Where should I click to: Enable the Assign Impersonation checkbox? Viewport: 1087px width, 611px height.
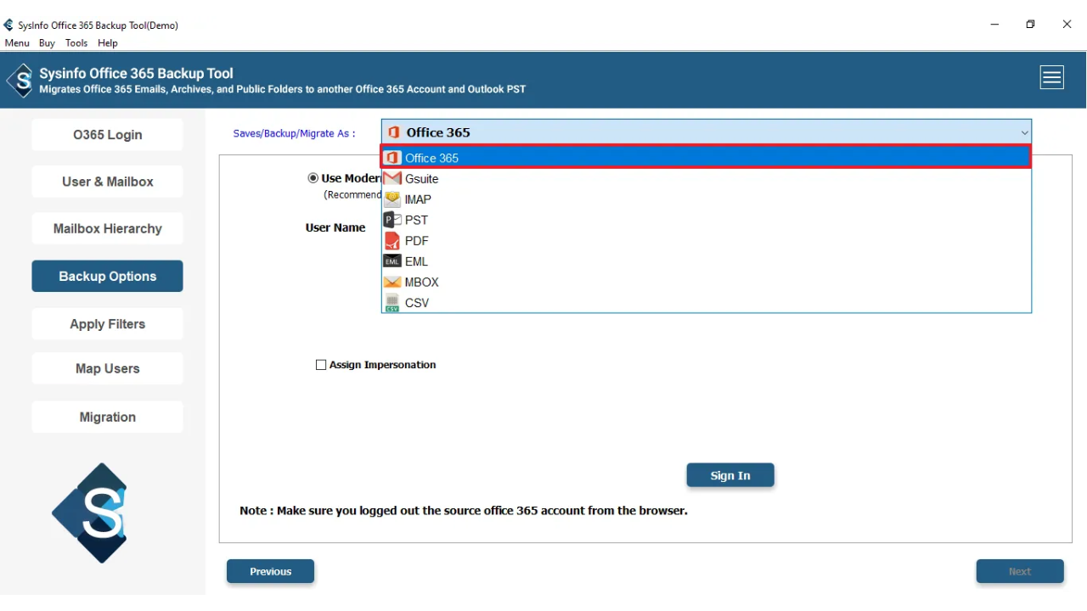click(321, 365)
